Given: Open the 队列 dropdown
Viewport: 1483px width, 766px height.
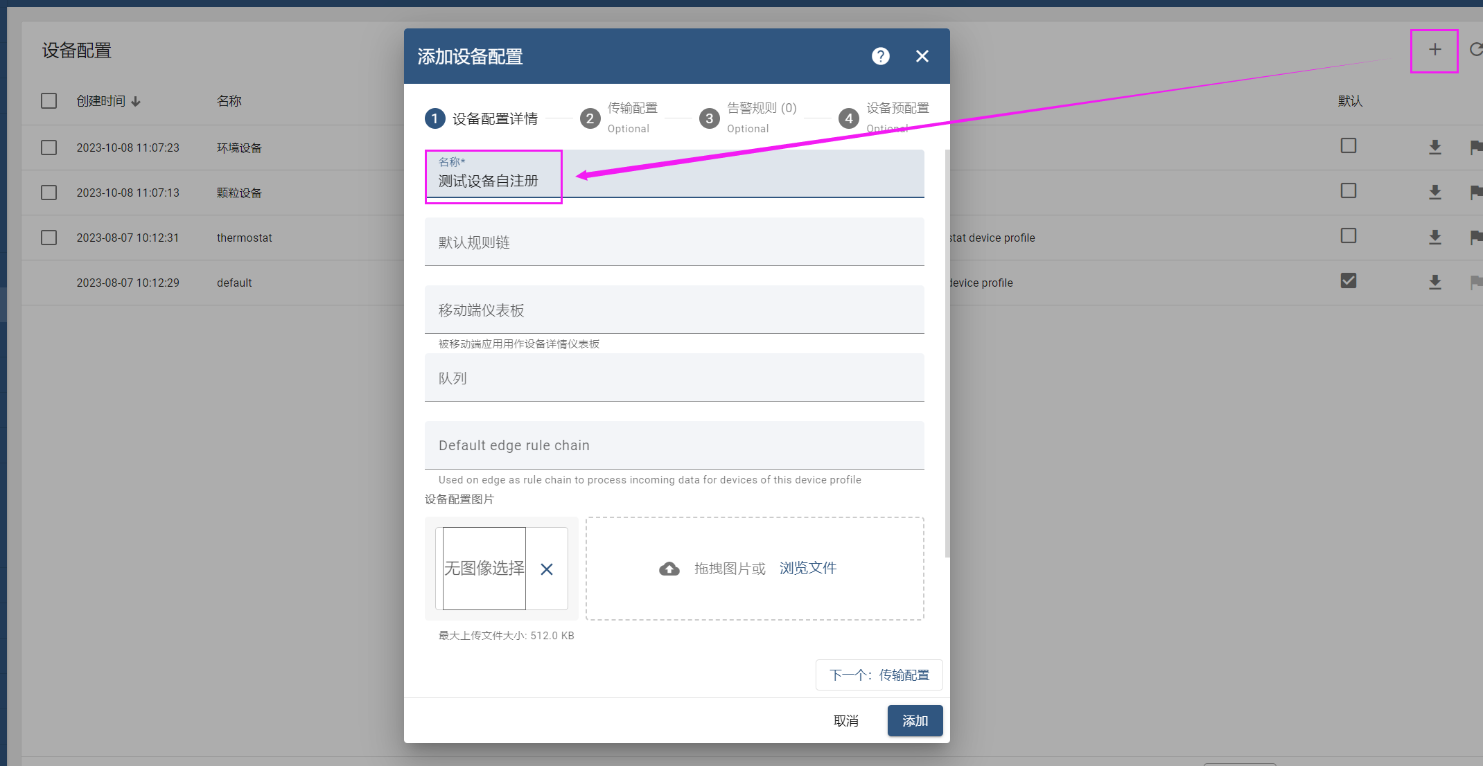Looking at the screenshot, I should click(x=674, y=377).
